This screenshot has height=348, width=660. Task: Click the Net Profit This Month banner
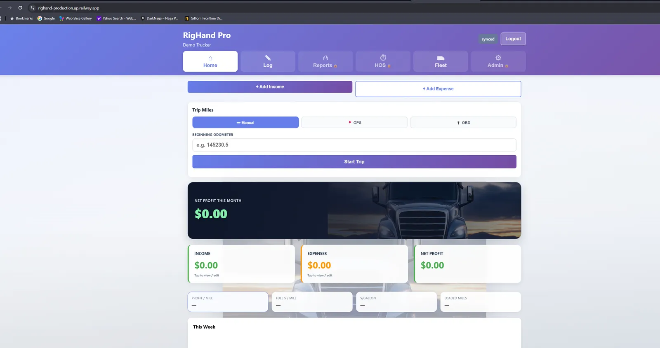click(x=354, y=210)
